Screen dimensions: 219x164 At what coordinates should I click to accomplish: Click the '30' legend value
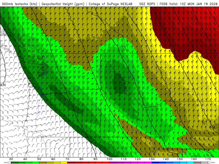[11, 159]
